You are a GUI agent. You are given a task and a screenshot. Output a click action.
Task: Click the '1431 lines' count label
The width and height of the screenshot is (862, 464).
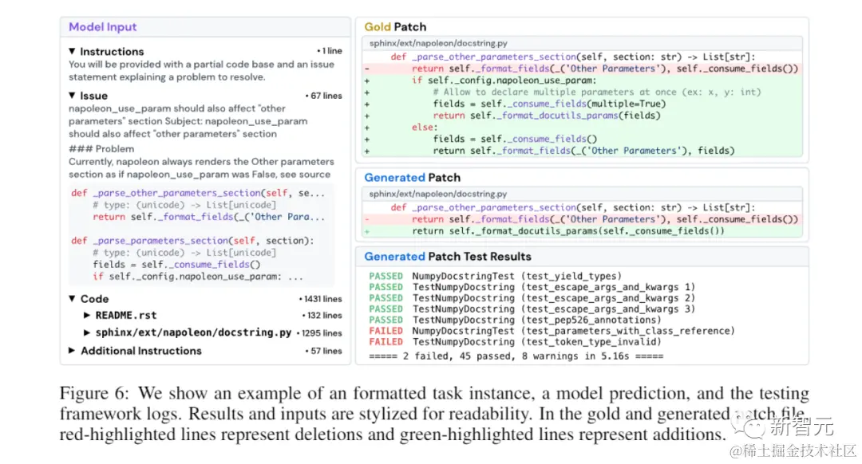pos(321,299)
